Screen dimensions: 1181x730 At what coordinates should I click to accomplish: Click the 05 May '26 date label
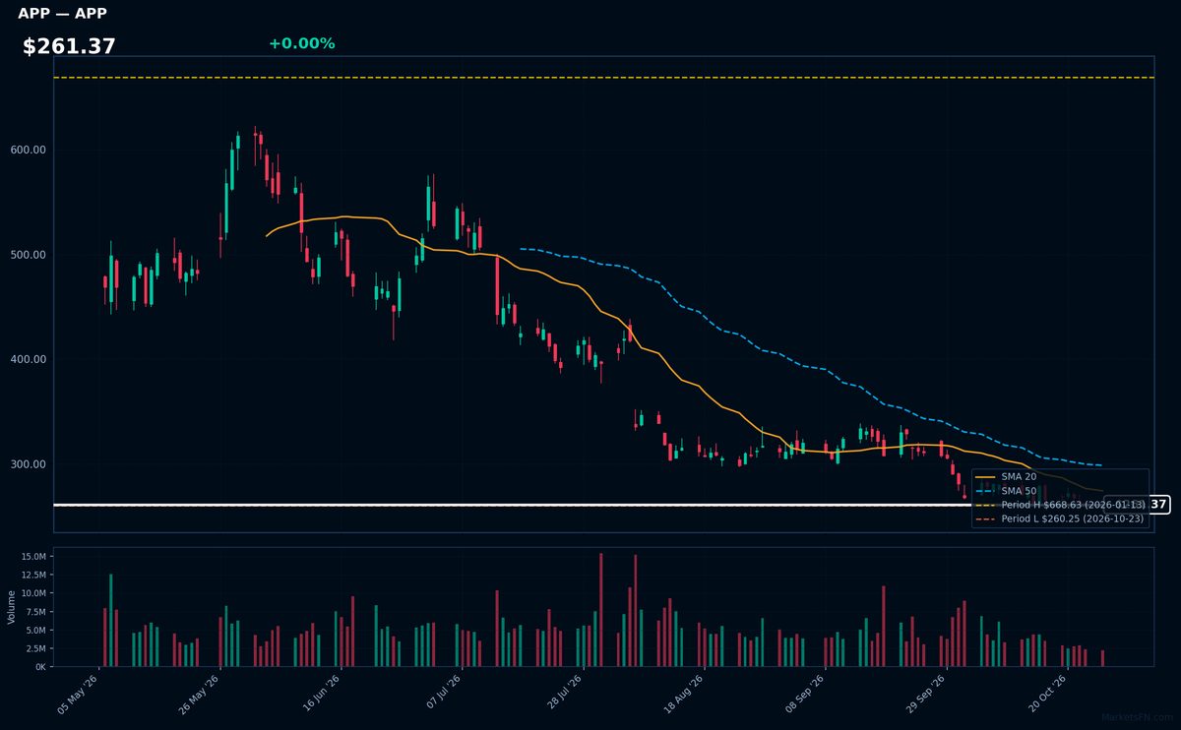pyautogui.click(x=79, y=695)
